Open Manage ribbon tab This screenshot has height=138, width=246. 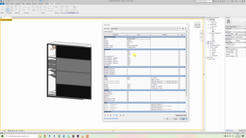click(28, 3)
